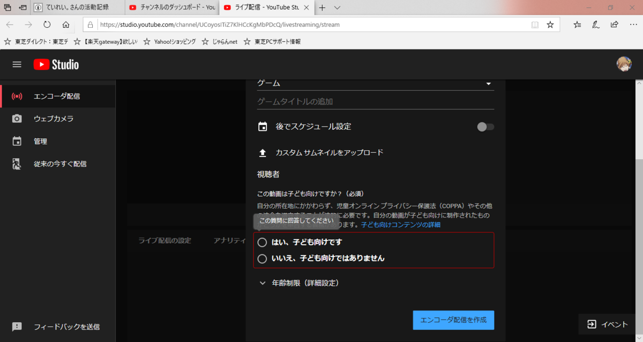Click the カスタムサムネイル upload icon
Screen dimensions: 643x342
pyautogui.click(x=263, y=152)
